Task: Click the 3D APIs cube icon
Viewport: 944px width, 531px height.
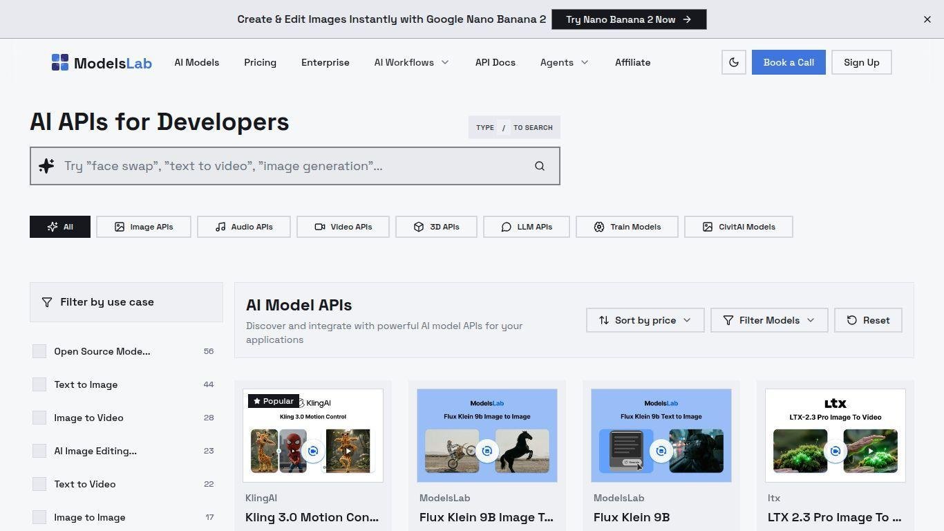Action: pos(419,227)
